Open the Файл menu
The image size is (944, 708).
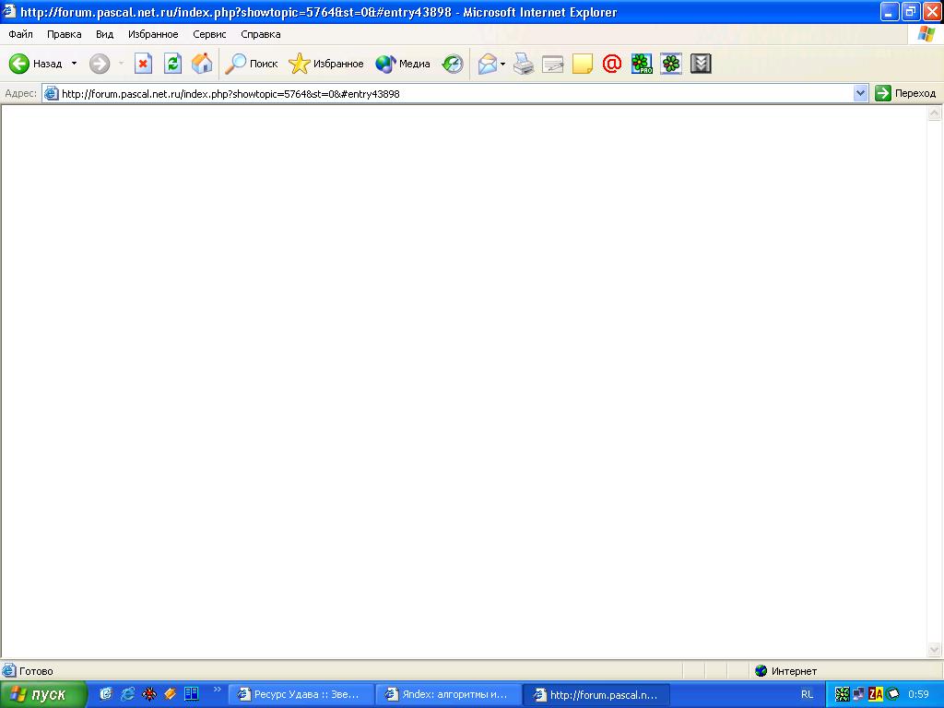[x=20, y=34]
